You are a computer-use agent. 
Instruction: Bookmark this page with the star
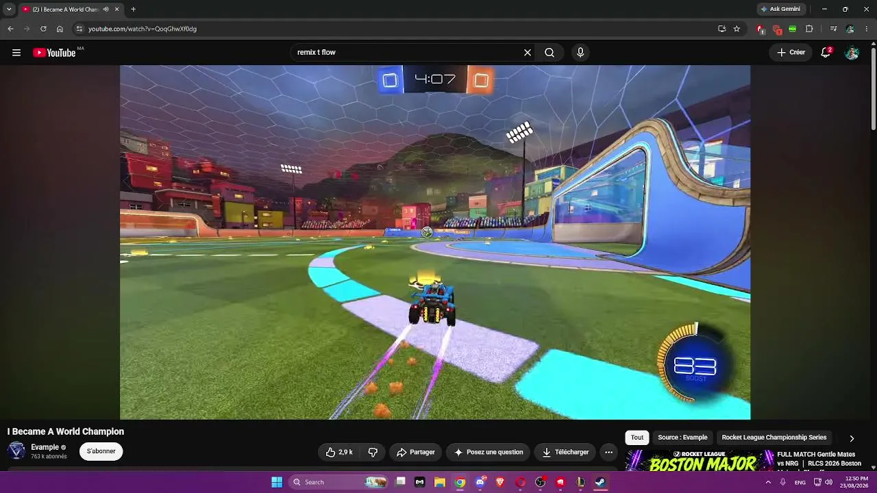(x=737, y=29)
